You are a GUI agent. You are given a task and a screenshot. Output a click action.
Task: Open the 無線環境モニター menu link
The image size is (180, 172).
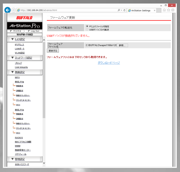(x=23, y=150)
